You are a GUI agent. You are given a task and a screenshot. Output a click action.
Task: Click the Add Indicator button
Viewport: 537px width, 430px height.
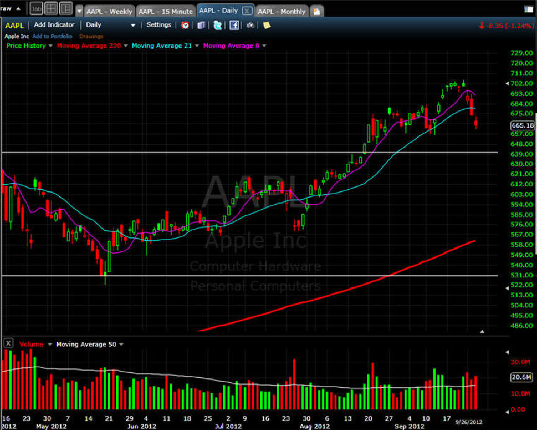(54, 25)
